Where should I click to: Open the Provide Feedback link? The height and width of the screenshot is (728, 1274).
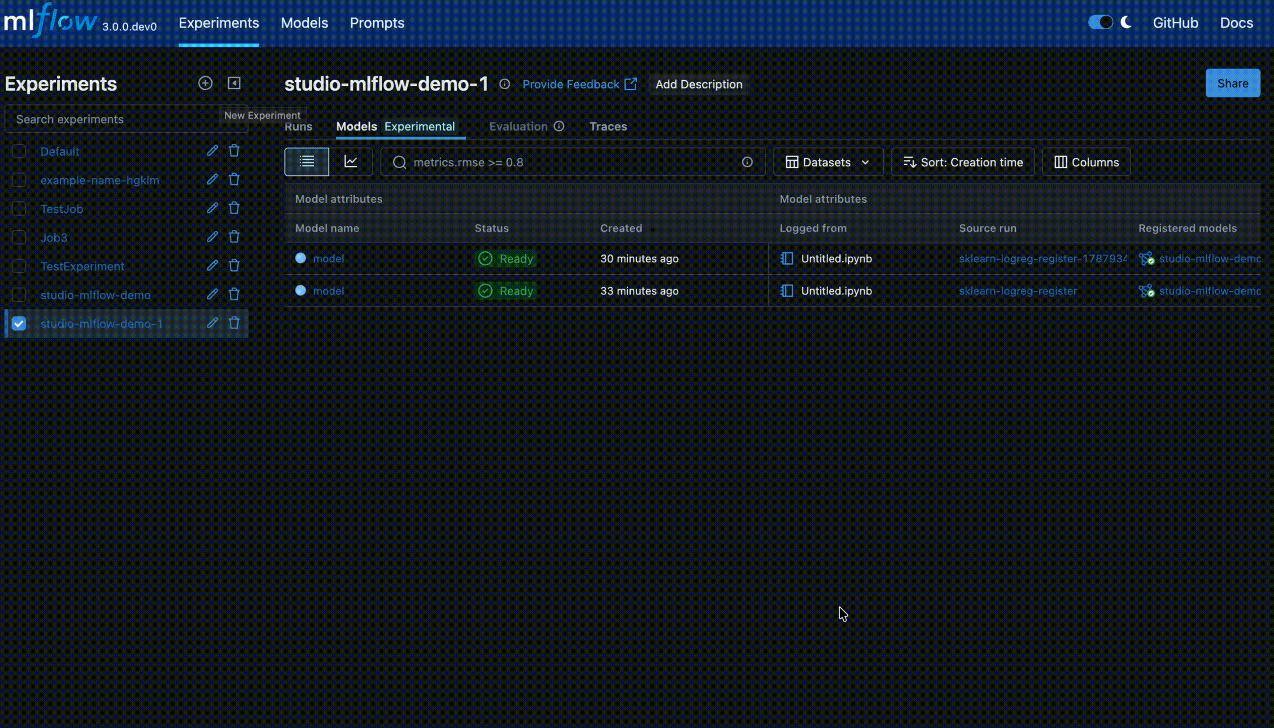[x=580, y=84]
